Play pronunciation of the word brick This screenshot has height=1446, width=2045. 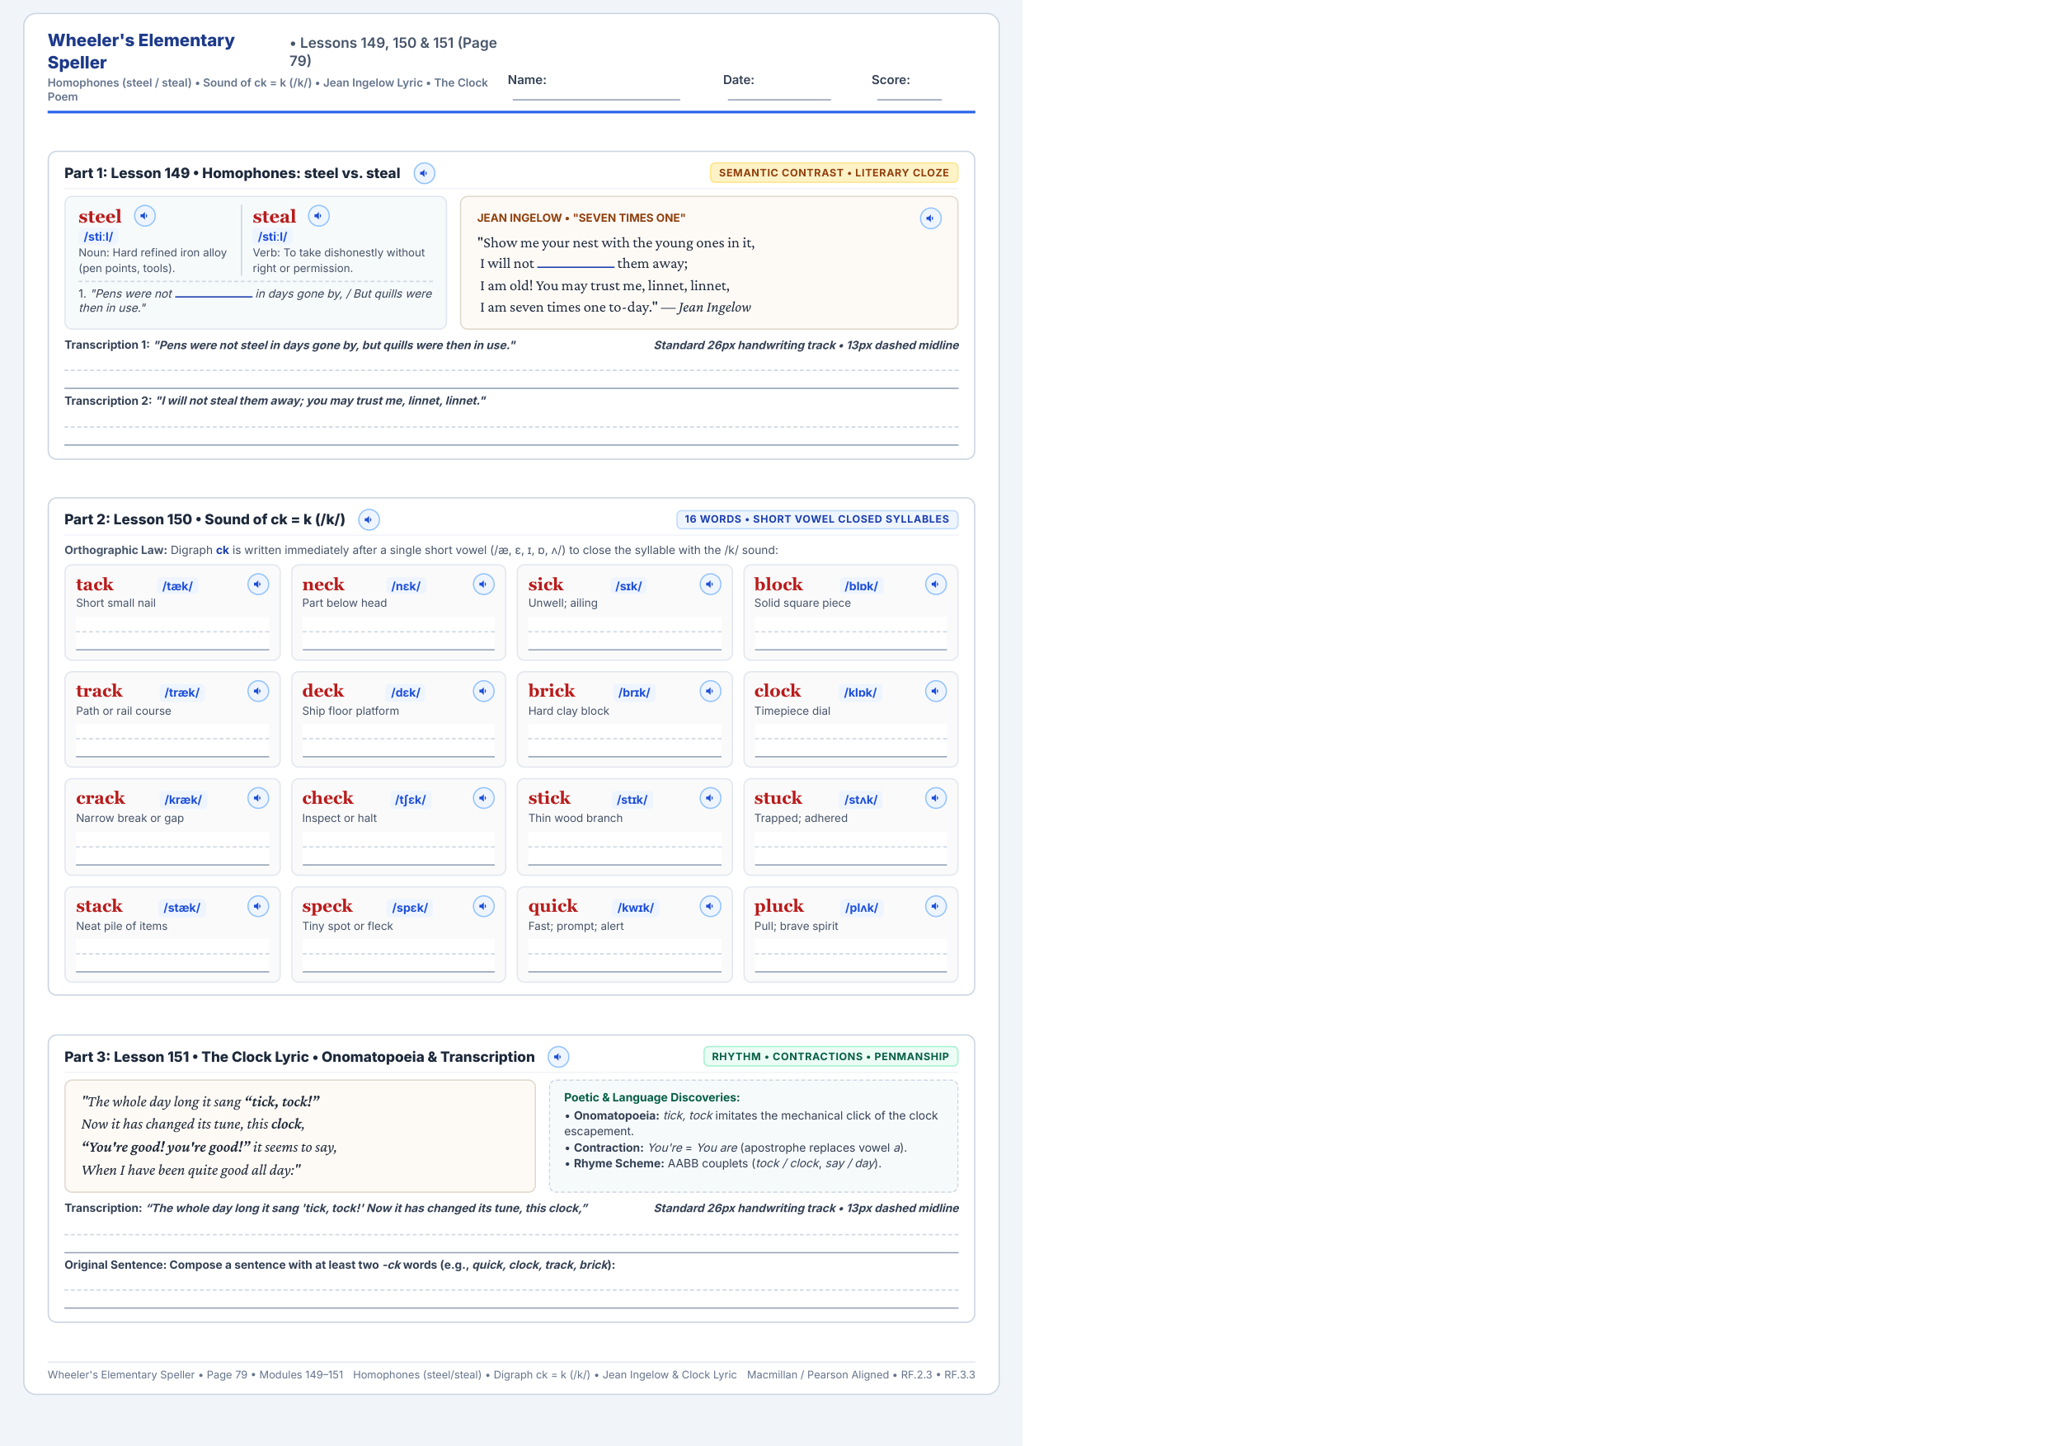(x=710, y=692)
